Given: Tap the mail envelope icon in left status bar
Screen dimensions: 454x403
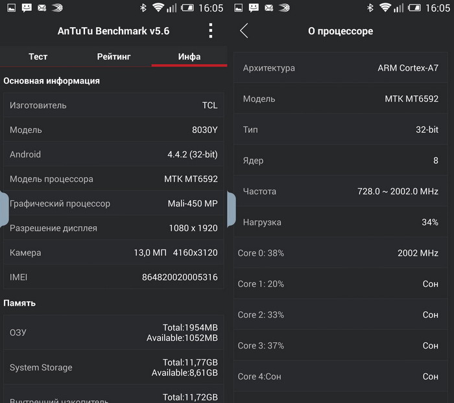Looking at the screenshot, I should pos(42,8).
